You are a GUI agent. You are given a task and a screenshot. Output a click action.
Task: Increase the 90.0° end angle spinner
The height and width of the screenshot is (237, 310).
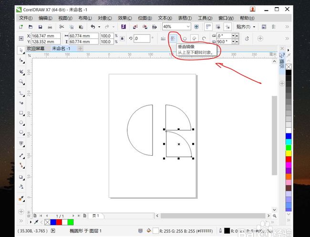[x=237, y=42]
